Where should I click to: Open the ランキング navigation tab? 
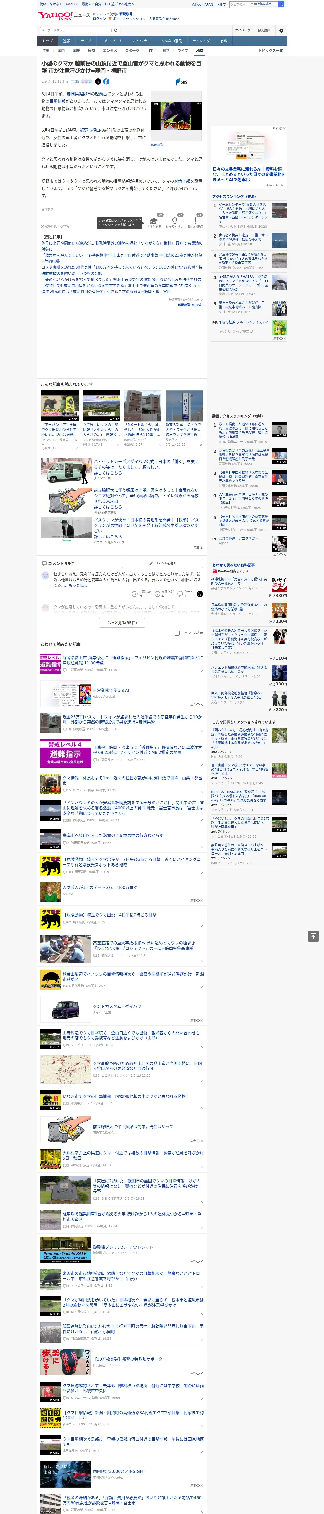201,41
